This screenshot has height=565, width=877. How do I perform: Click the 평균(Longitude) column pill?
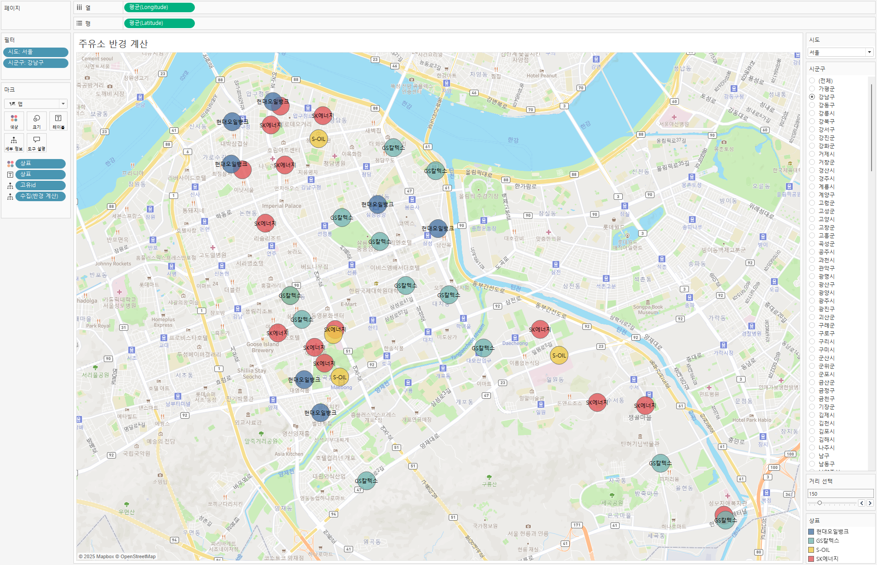pos(159,7)
